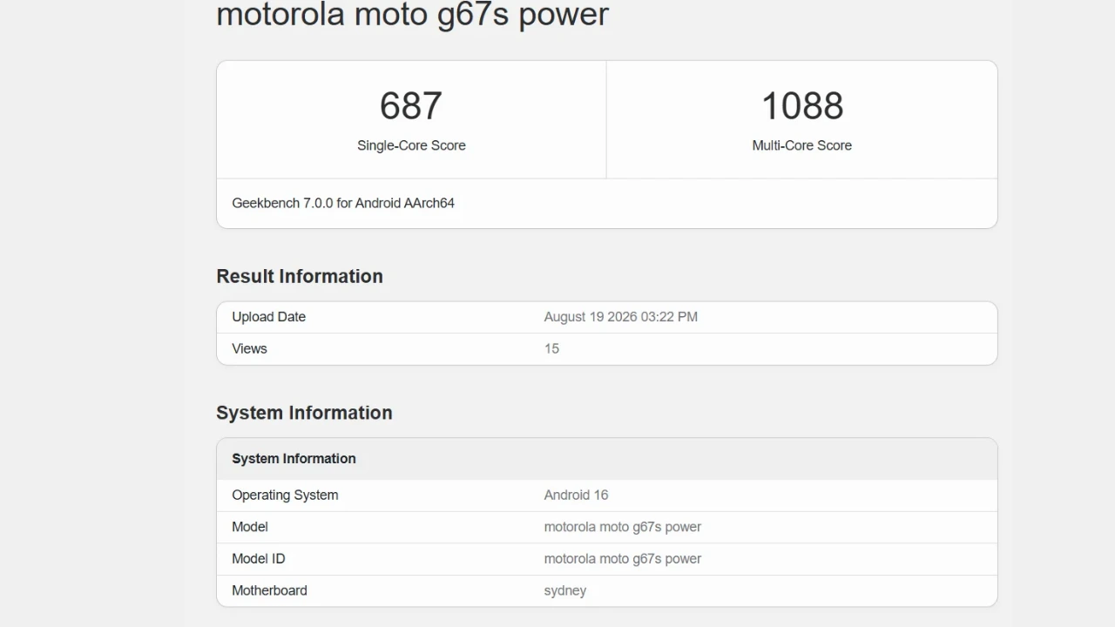Select the page title 'motorola moto g67s power'
Screen dimensions: 1115x627
pos(412,14)
